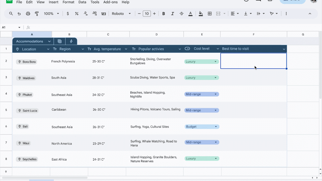322x181 pixels.
Task: Open the fill color picker
Action: (200, 14)
